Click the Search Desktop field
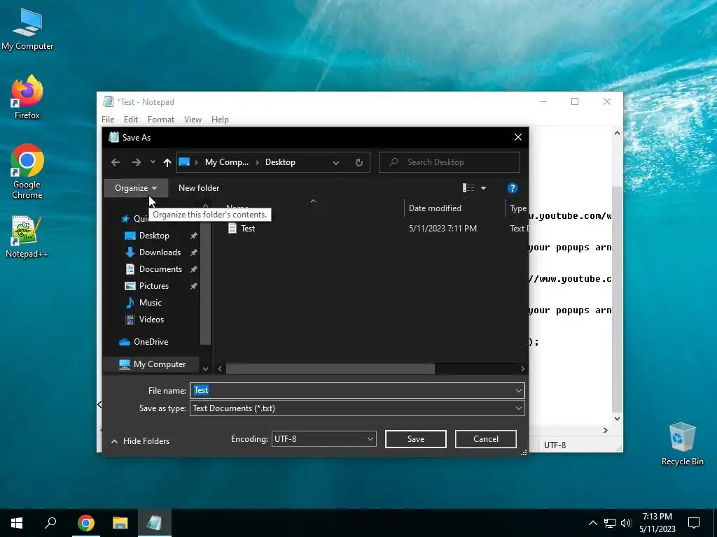Viewport: 717px width, 537px height. point(450,162)
